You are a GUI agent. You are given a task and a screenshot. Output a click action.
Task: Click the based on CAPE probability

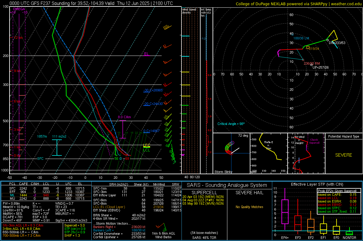coord(337,195)
